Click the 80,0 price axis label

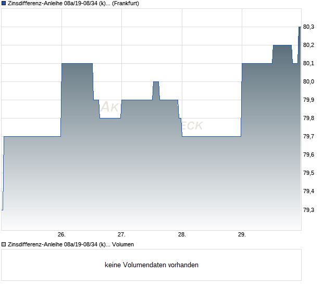(x=308, y=82)
